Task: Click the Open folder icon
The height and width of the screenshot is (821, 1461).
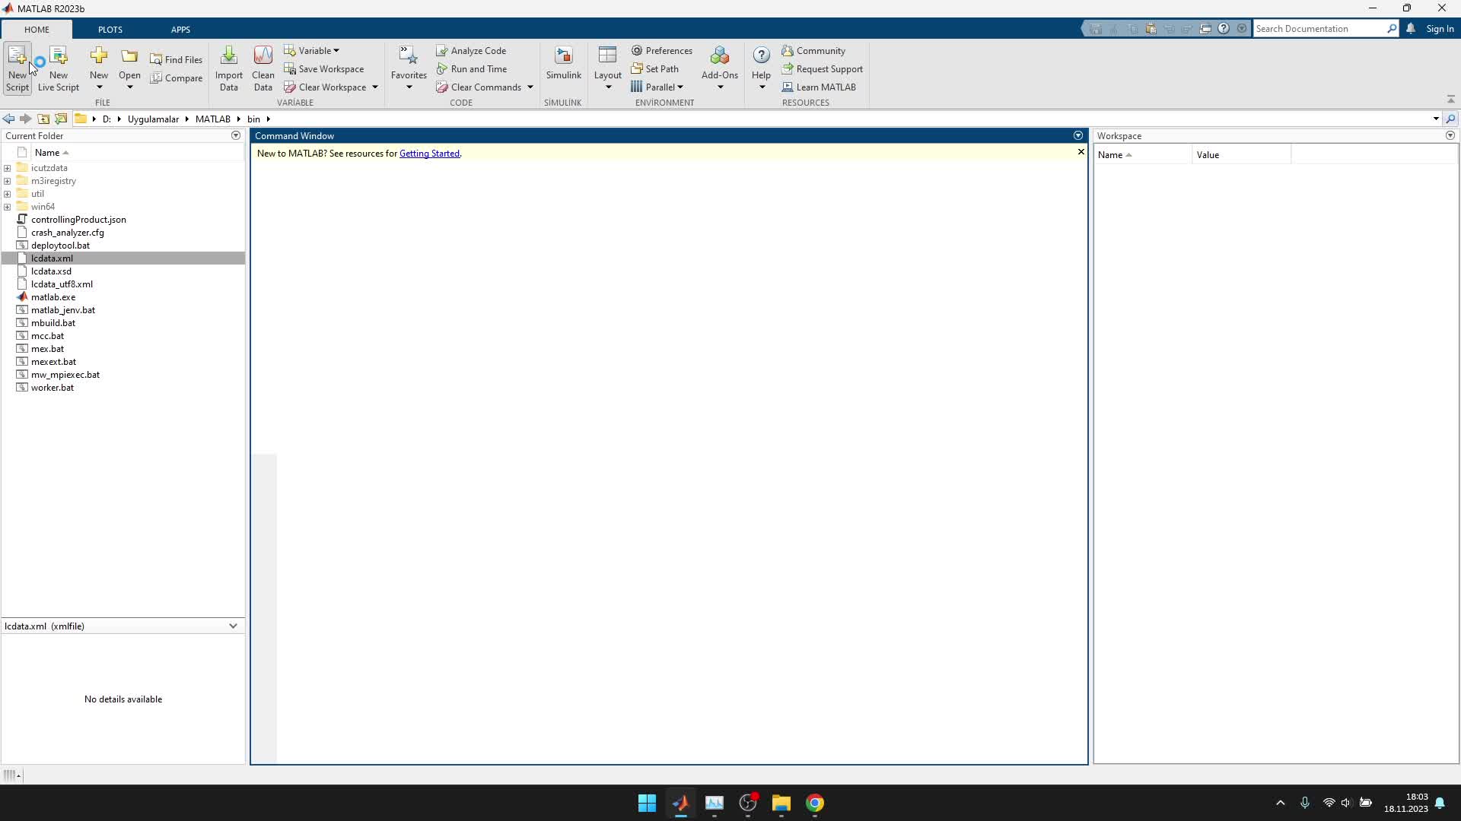Action: coord(129,57)
